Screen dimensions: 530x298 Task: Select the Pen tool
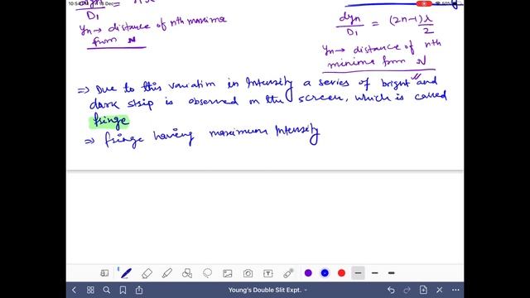click(x=126, y=273)
